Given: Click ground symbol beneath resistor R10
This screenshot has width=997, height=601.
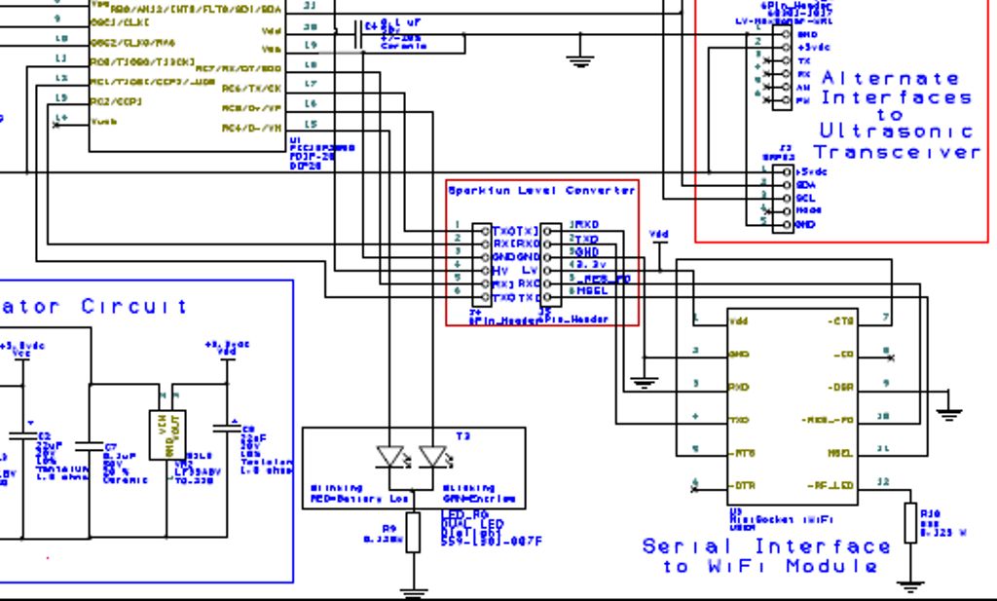Looking at the screenshot, I should point(910,586).
